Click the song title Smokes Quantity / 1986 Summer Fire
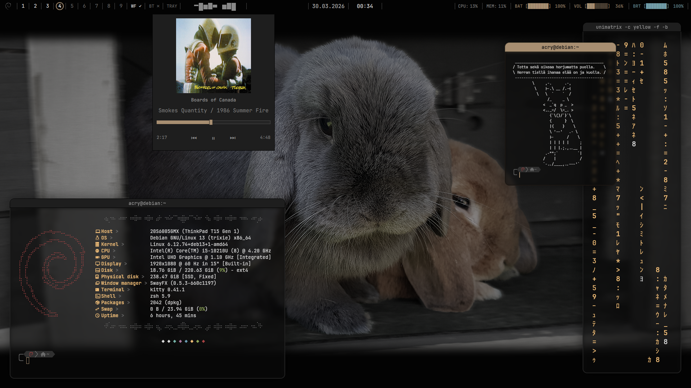691x388 pixels. coord(214,110)
